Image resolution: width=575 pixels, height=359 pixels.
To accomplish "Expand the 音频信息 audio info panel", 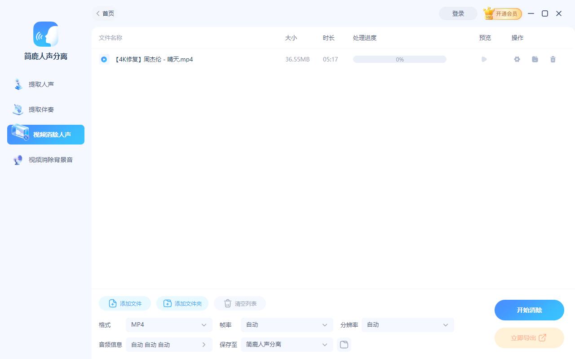I will click(x=169, y=344).
